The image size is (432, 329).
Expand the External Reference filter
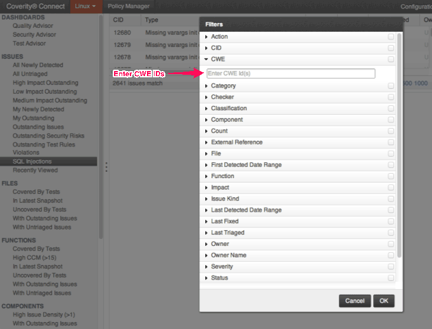(206, 142)
